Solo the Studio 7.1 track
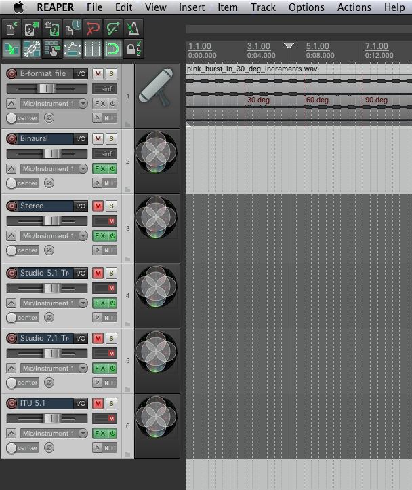Screen dimensions: 412x490 [111, 338]
